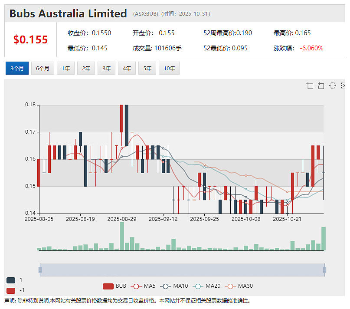This screenshot has width=350, height=309.
Task: Click the 2025-08-05 axis date label
Action: [x=39, y=219]
